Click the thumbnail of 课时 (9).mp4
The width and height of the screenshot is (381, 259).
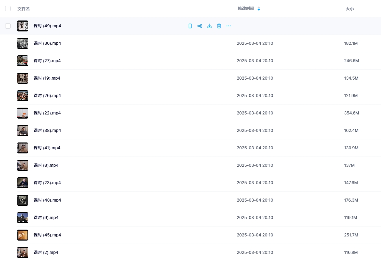pos(23,218)
